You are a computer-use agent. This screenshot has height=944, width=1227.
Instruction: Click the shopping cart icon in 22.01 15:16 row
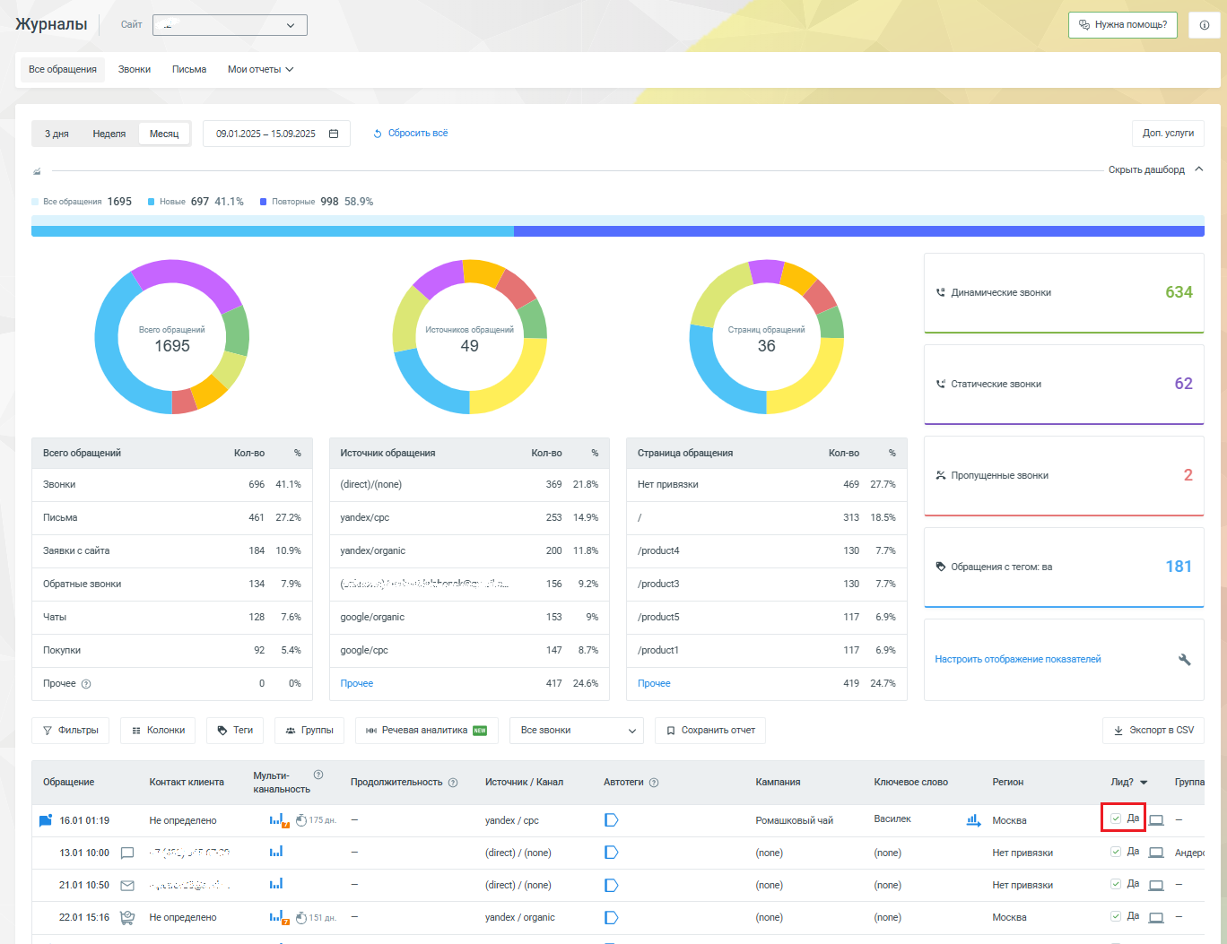point(127,917)
